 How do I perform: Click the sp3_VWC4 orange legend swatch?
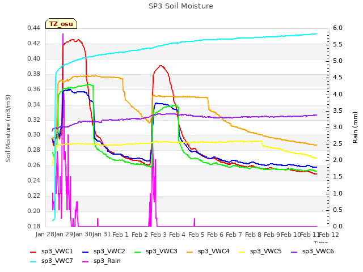click(x=190, y=252)
